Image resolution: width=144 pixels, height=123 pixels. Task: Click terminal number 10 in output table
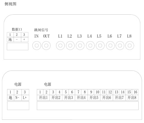pos(97,92)
